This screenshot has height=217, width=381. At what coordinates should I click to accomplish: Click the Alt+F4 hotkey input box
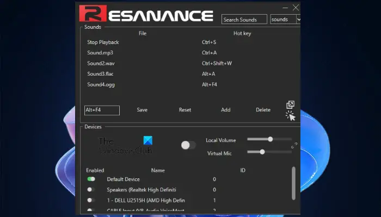coord(102,110)
